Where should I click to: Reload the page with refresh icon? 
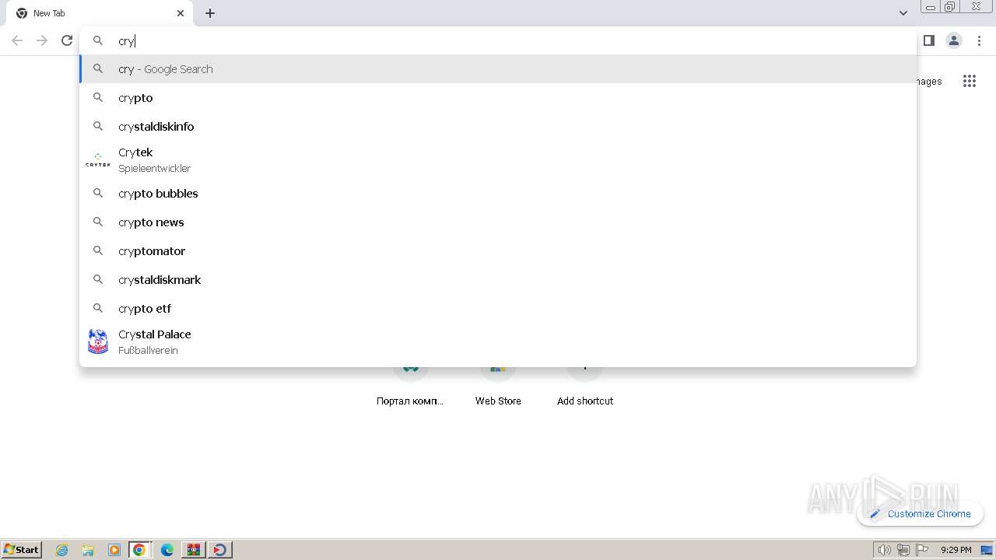[x=67, y=40]
